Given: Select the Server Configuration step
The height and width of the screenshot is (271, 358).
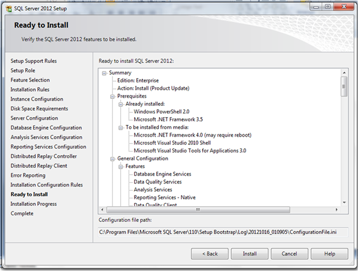Looking at the screenshot, I should (x=34, y=118).
